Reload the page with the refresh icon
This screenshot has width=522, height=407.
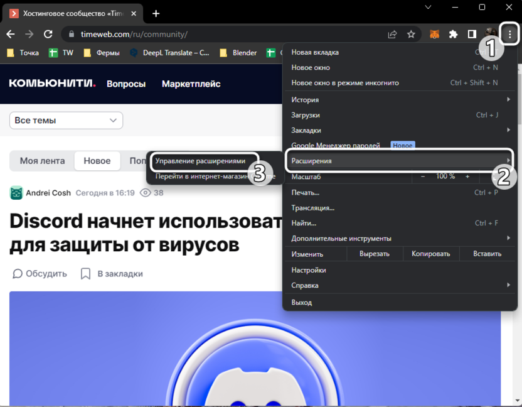(48, 34)
